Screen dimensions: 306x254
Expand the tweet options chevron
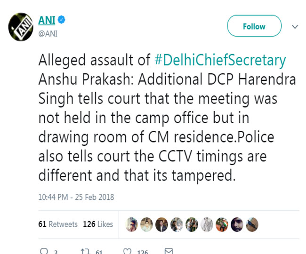pos(295,27)
